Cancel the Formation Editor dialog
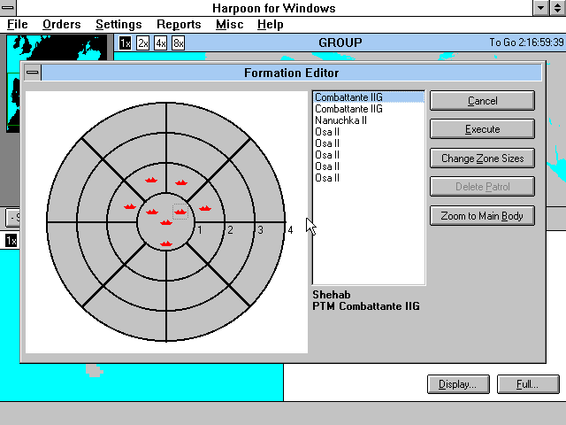 point(482,101)
